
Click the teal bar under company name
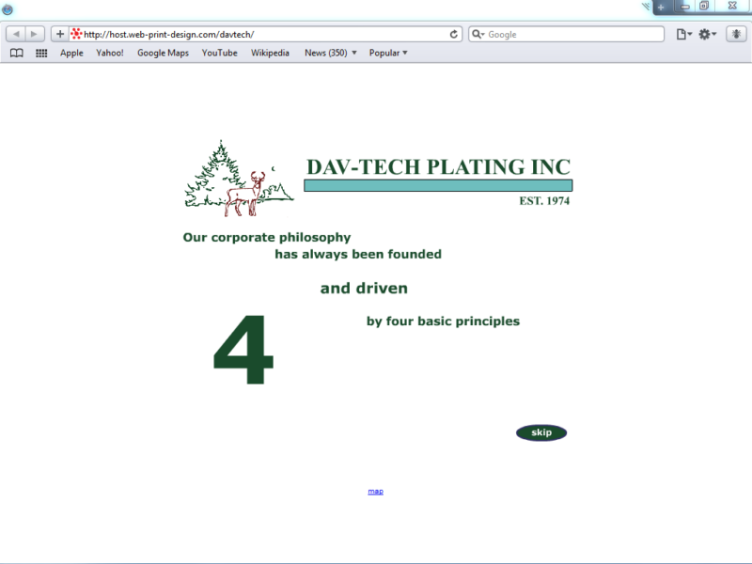[x=438, y=185]
